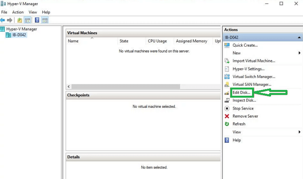The height and width of the screenshot is (179, 303).
Task: Click the Back arrow in the toolbar
Action: pyautogui.click(x=2, y=20)
